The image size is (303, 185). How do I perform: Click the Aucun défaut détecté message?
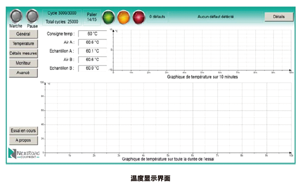pyautogui.click(x=216, y=17)
